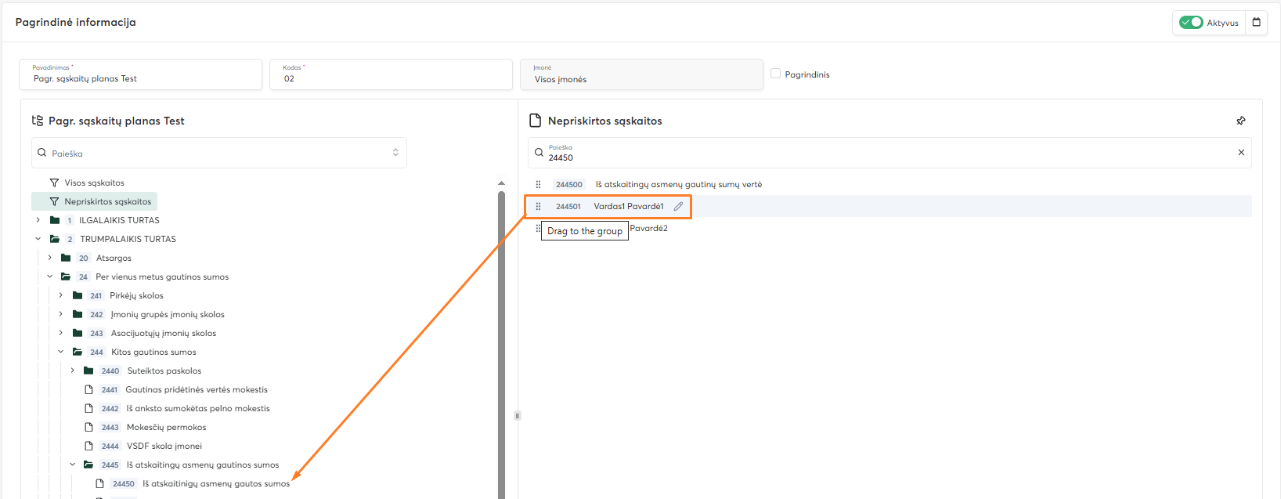Viewport: 1281px width, 499px height.
Task: Toggle the Aktyvus switch off
Action: pyautogui.click(x=1191, y=23)
